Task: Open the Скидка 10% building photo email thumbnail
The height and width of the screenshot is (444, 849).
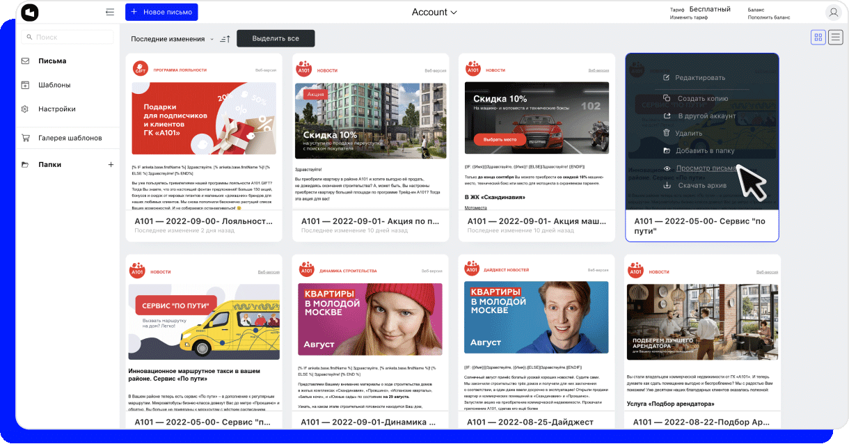Action: point(370,121)
